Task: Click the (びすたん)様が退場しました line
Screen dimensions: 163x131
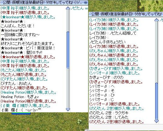Action: 24,88
